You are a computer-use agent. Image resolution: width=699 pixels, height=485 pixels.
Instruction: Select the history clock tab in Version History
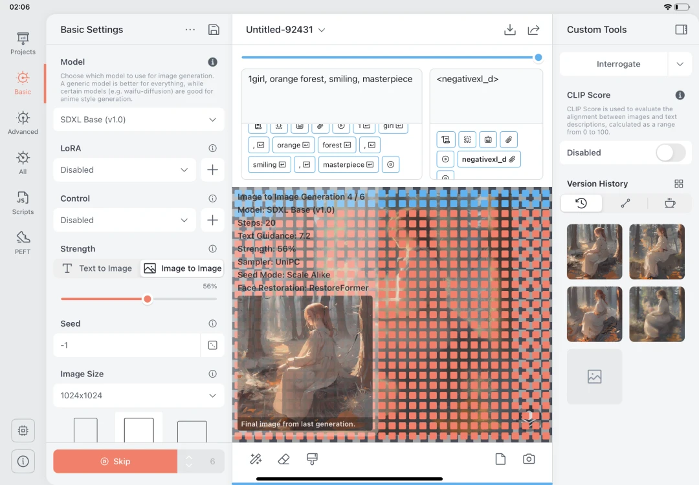581,203
